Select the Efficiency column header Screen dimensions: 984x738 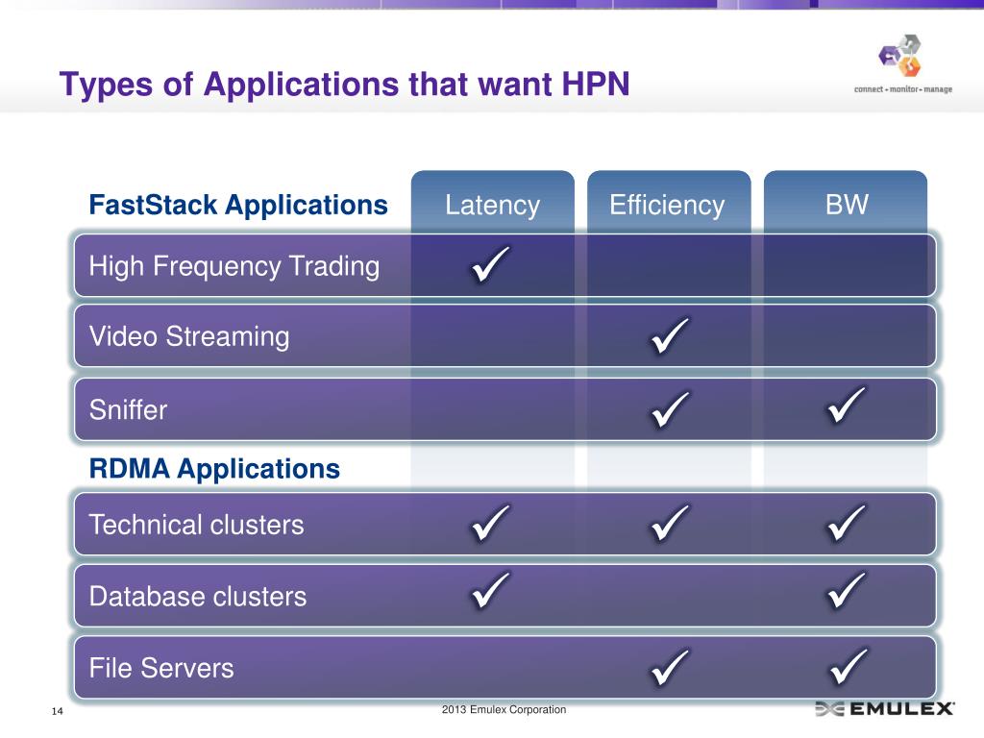point(668,205)
